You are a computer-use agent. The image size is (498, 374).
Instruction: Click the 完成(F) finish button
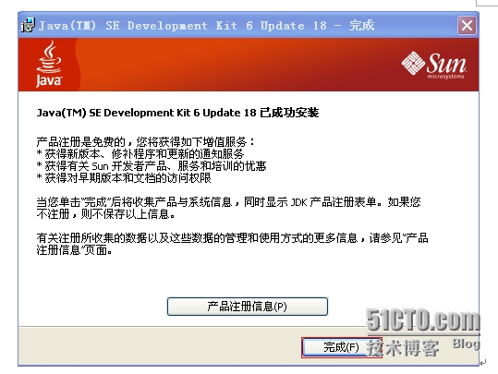[x=342, y=347]
